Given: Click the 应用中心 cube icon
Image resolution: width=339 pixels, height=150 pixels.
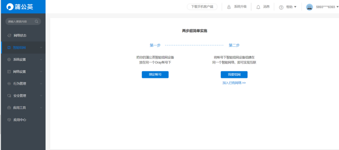Looking at the screenshot, I should coord(9,120).
